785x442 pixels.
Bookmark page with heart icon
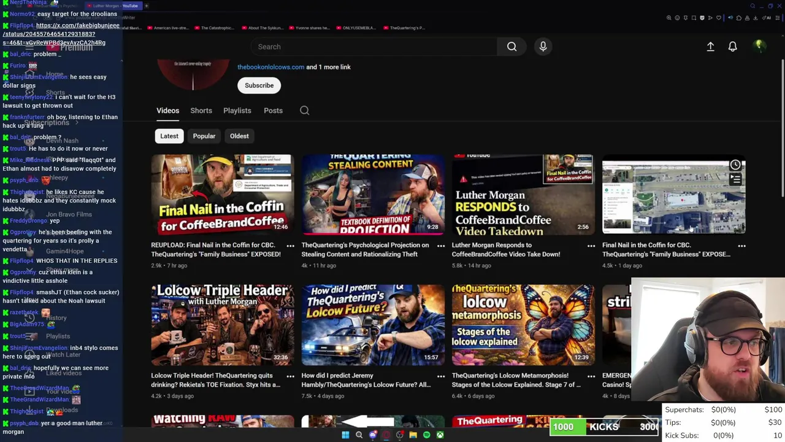coord(719,18)
